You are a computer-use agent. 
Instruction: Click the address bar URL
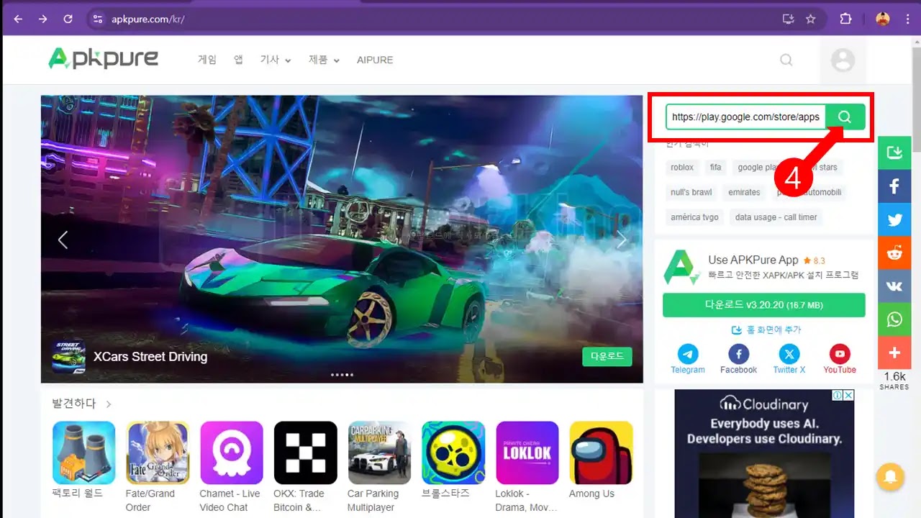coord(148,19)
